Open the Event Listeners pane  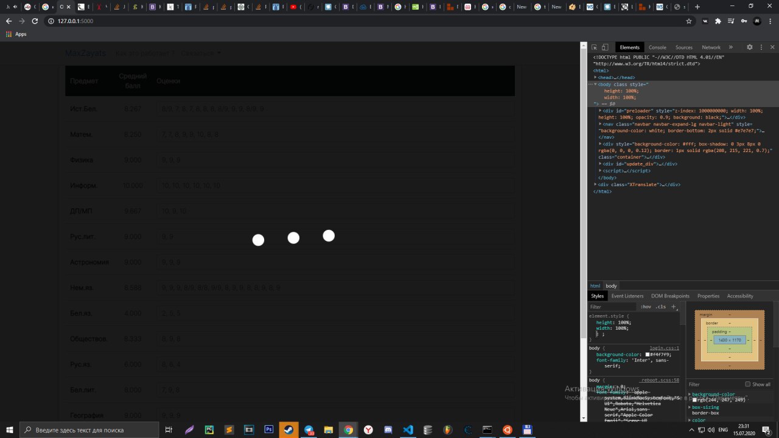[627, 296]
